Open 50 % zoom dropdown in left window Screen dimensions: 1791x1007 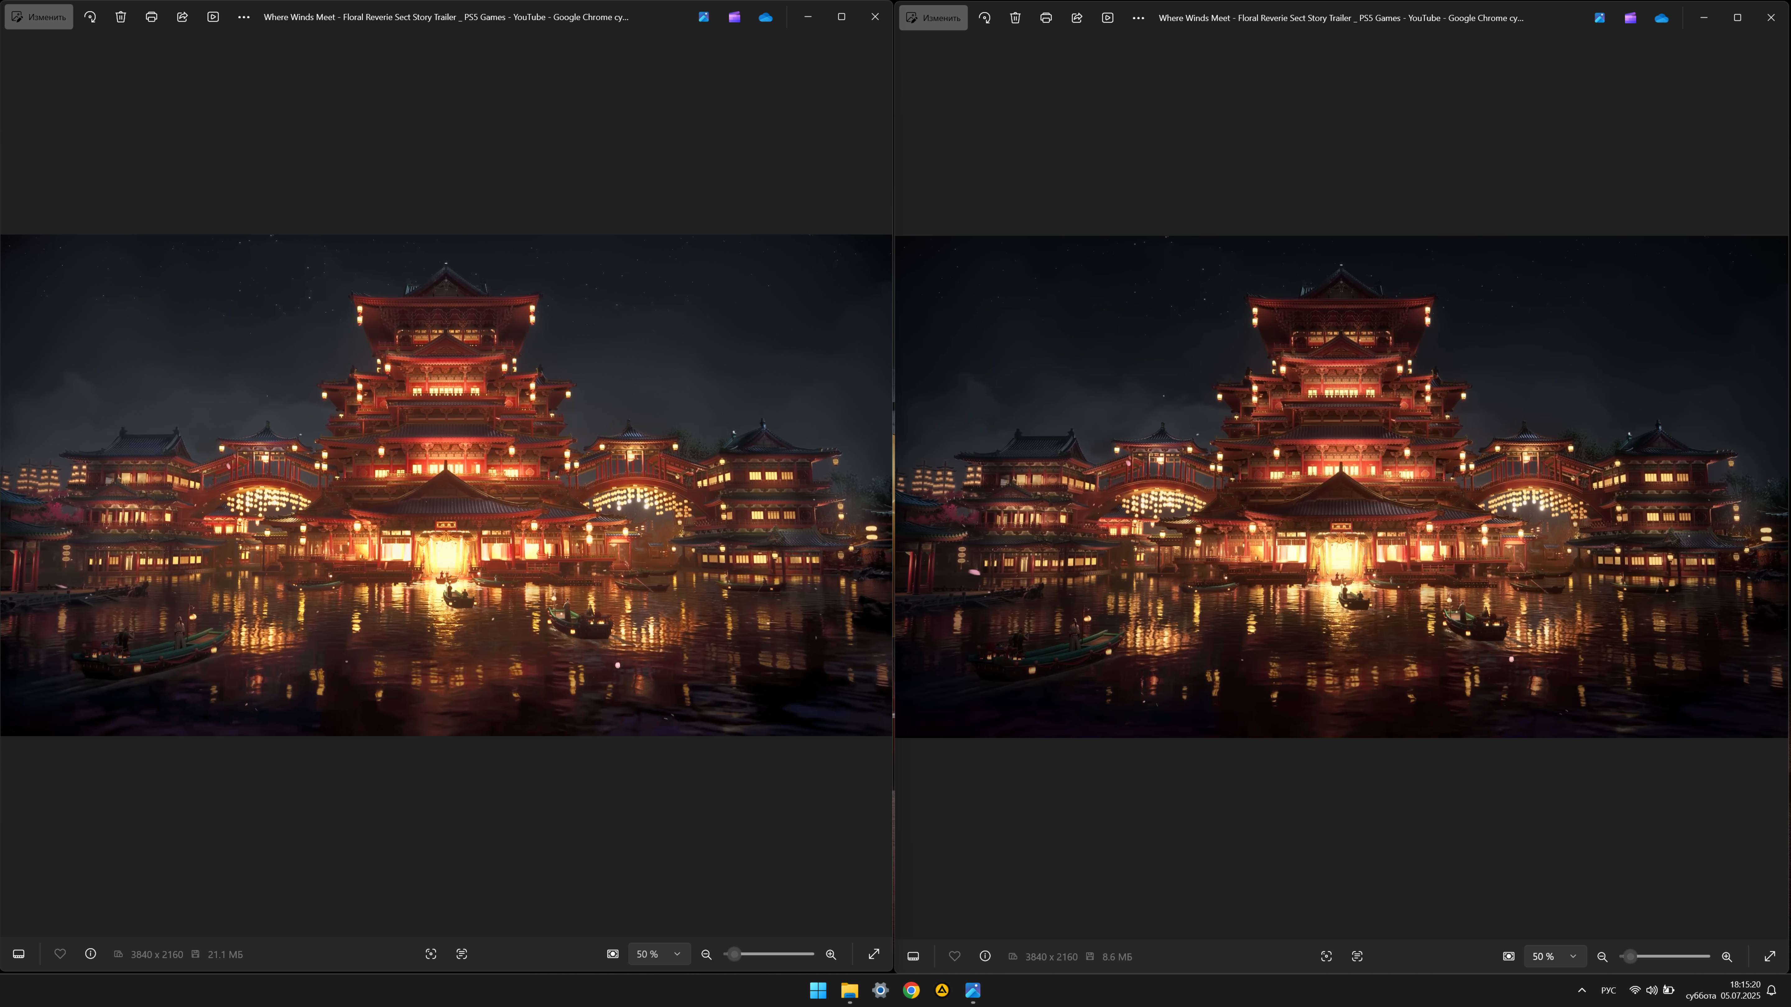(659, 954)
